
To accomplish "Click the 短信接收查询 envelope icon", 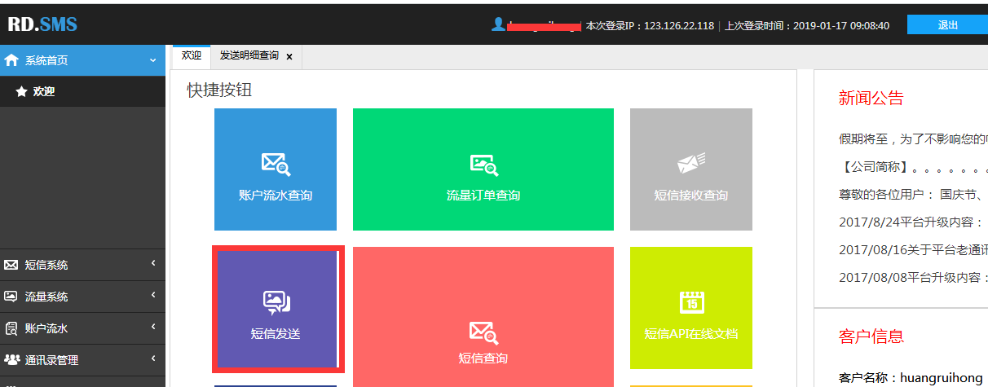I will point(690,164).
